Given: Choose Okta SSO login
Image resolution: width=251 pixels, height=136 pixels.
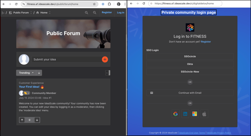Looking at the screenshot, I should coord(190,64).
